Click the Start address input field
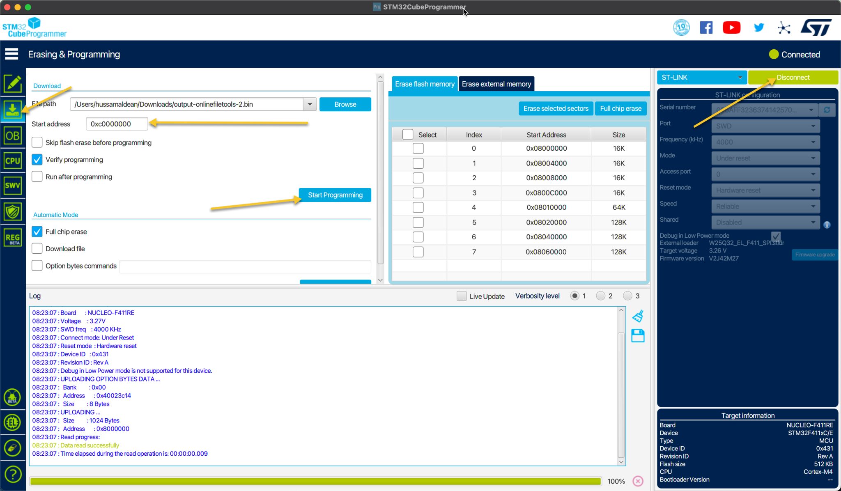The height and width of the screenshot is (491, 841). pos(117,124)
